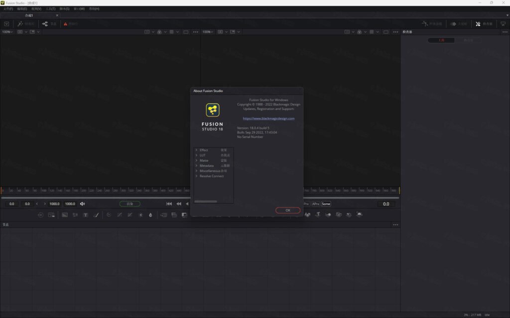Click the next keyframe arrow in time controls
This screenshot has width=510, height=318.
pyautogui.click(x=44, y=204)
